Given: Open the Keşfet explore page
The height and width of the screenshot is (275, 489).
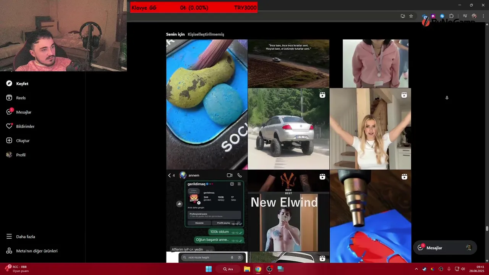Looking at the screenshot, I should 18,84.
